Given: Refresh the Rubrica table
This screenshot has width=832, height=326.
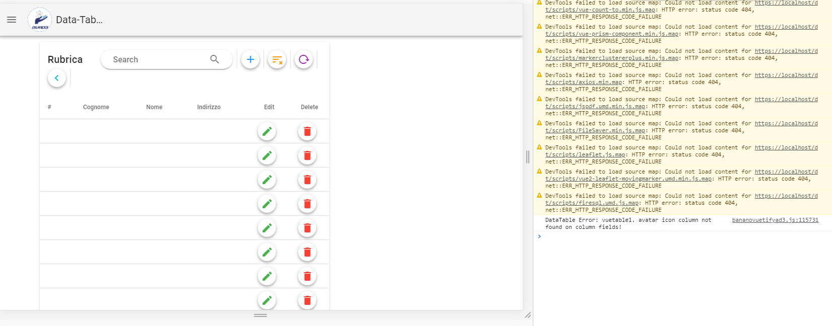Looking at the screenshot, I should pyautogui.click(x=304, y=59).
